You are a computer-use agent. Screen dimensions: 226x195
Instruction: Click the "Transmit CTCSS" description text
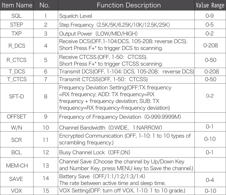coord(103,79)
